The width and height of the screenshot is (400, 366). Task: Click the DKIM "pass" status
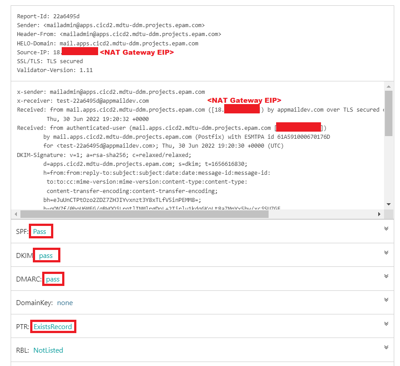46,256
